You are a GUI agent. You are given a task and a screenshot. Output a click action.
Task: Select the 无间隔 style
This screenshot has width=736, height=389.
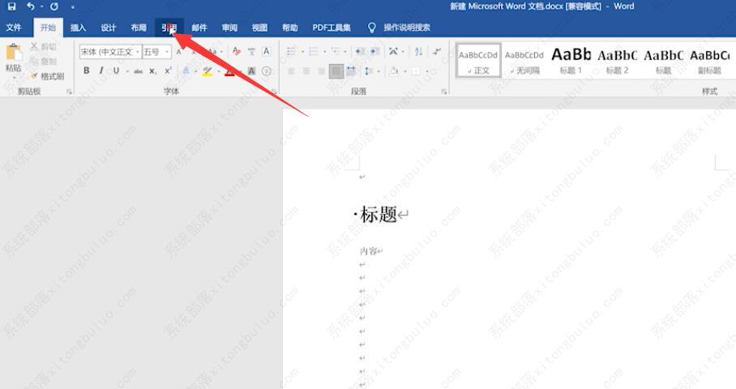click(x=524, y=60)
